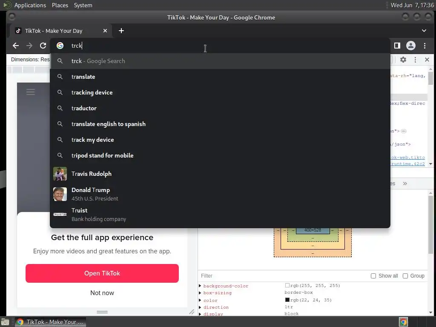This screenshot has height=327, width=436.
Task: Select 'trck - Google Search' suggestion
Action: [220, 61]
